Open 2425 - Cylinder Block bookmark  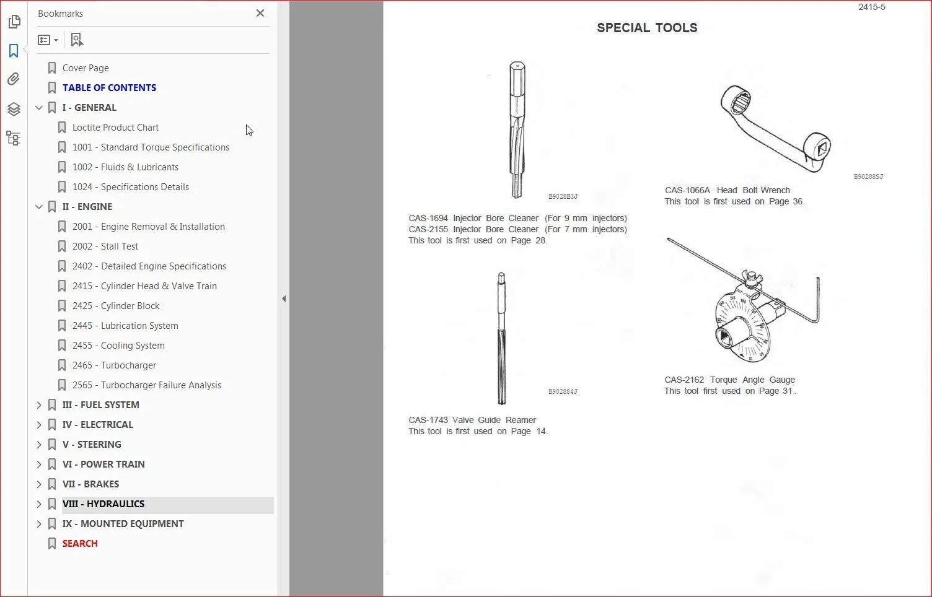(x=116, y=306)
